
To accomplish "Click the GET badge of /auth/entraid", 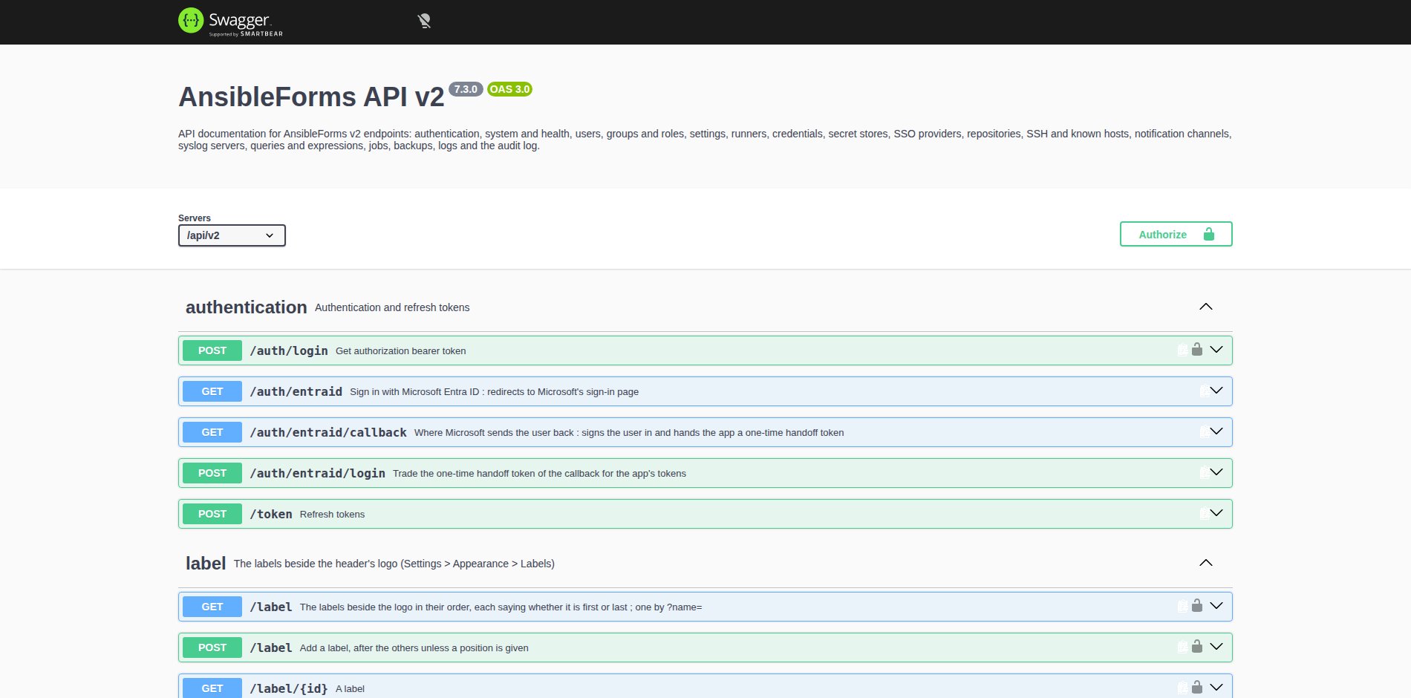I will [x=212, y=391].
